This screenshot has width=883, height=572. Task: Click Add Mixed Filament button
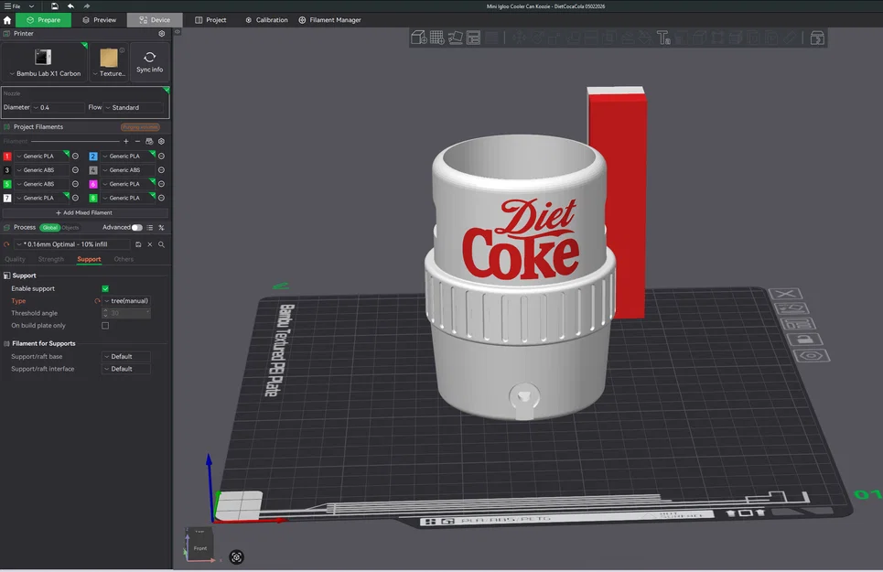(84, 213)
